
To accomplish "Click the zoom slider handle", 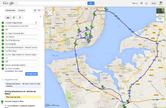I will click(50, 35).
